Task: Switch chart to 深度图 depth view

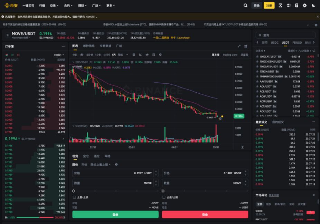Action: click(x=244, y=55)
